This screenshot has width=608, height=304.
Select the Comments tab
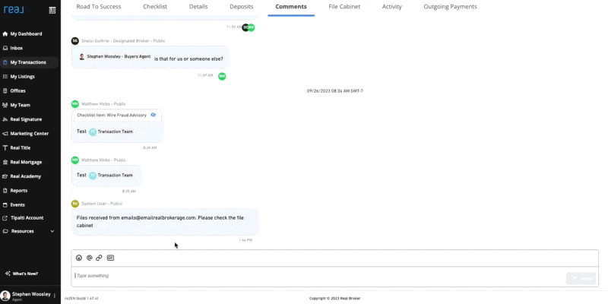(x=291, y=7)
